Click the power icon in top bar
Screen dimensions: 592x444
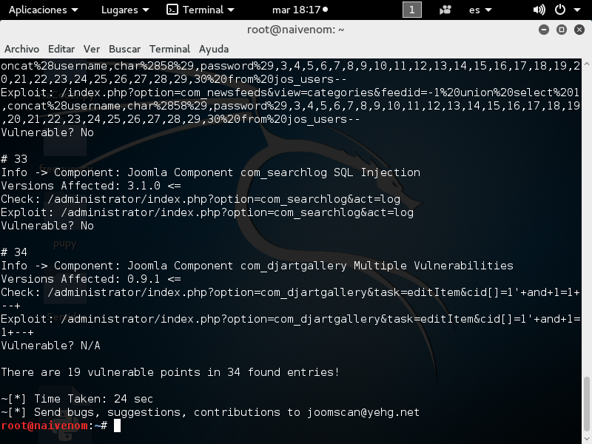tap(560, 10)
